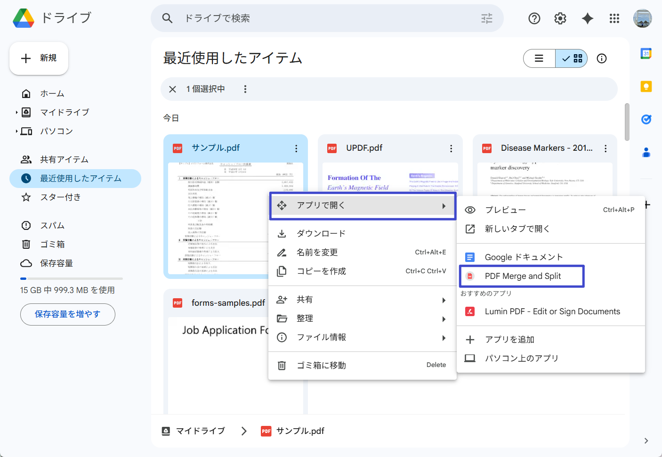Screen dimensions: 662x457
Task: Click the マイドライブ breadcrumb drive icon
Action: pyautogui.click(x=166, y=431)
